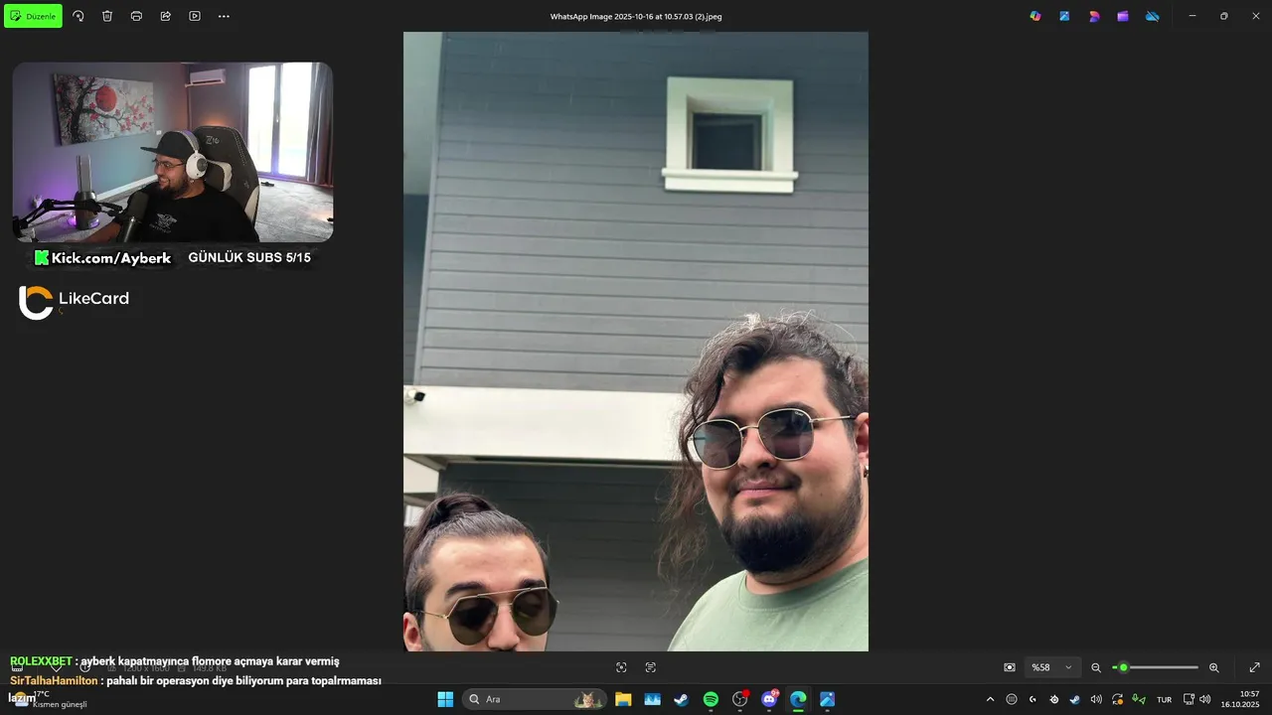The width and height of the screenshot is (1272, 715).
Task: Open the Steam taskbar icon
Action: [x=681, y=699]
